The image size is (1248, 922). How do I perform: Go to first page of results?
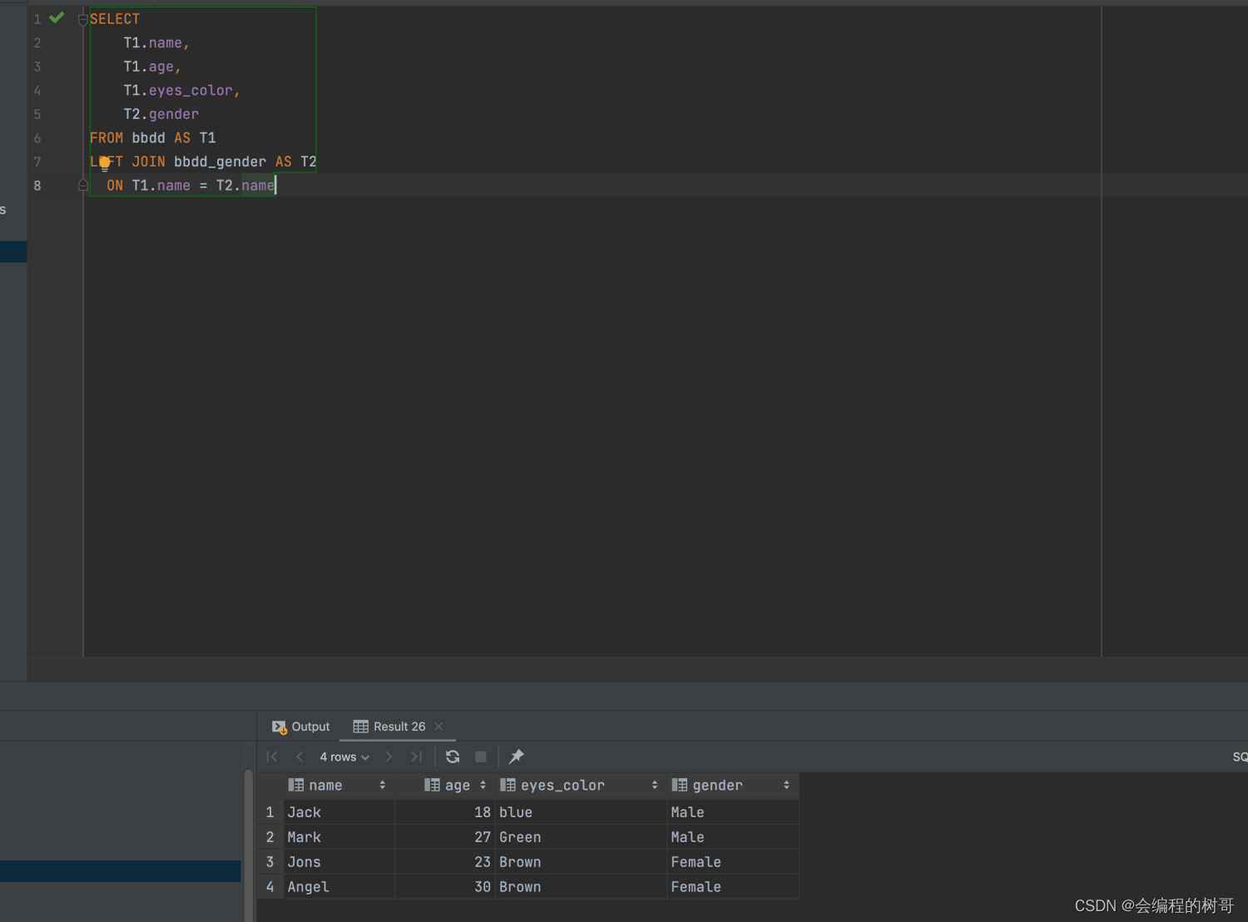[272, 756]
